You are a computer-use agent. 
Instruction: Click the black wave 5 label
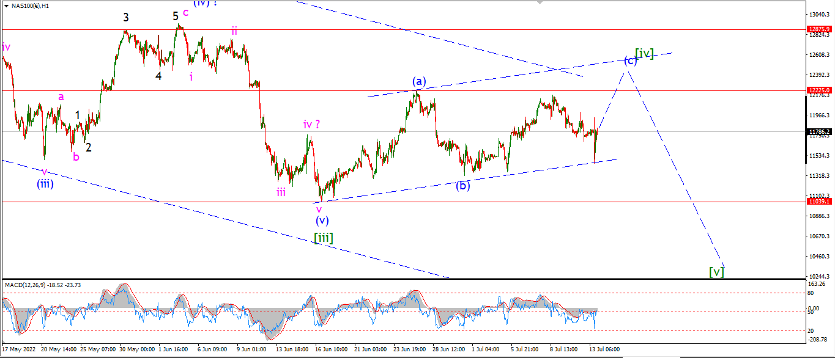tap(176, 16)
